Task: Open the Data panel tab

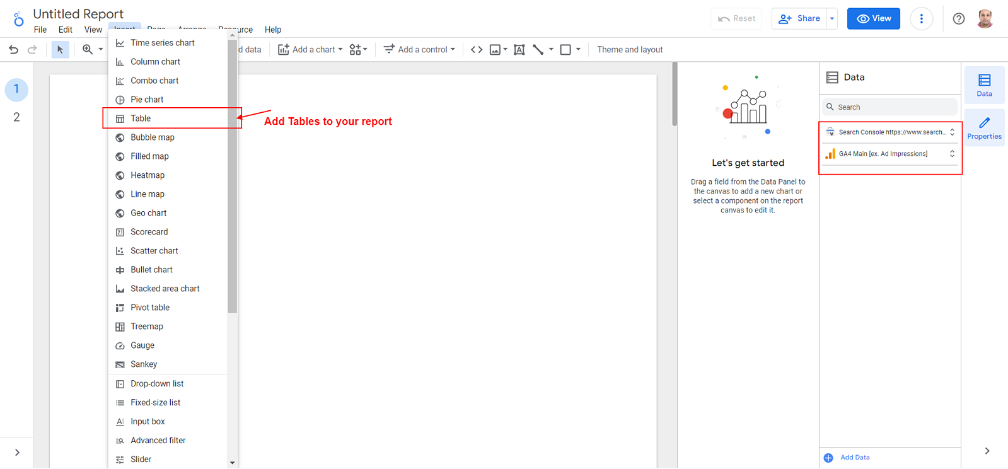Action: pos(984,85)
